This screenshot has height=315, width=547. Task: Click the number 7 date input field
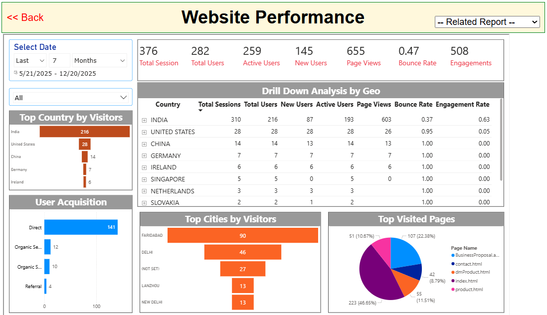59,61
